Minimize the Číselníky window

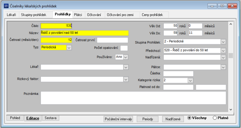point(212,6)
